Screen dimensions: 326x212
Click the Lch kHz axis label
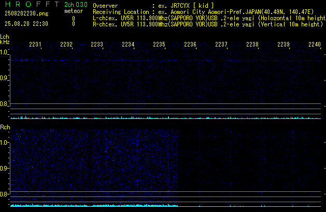click(x=5, y=39)
